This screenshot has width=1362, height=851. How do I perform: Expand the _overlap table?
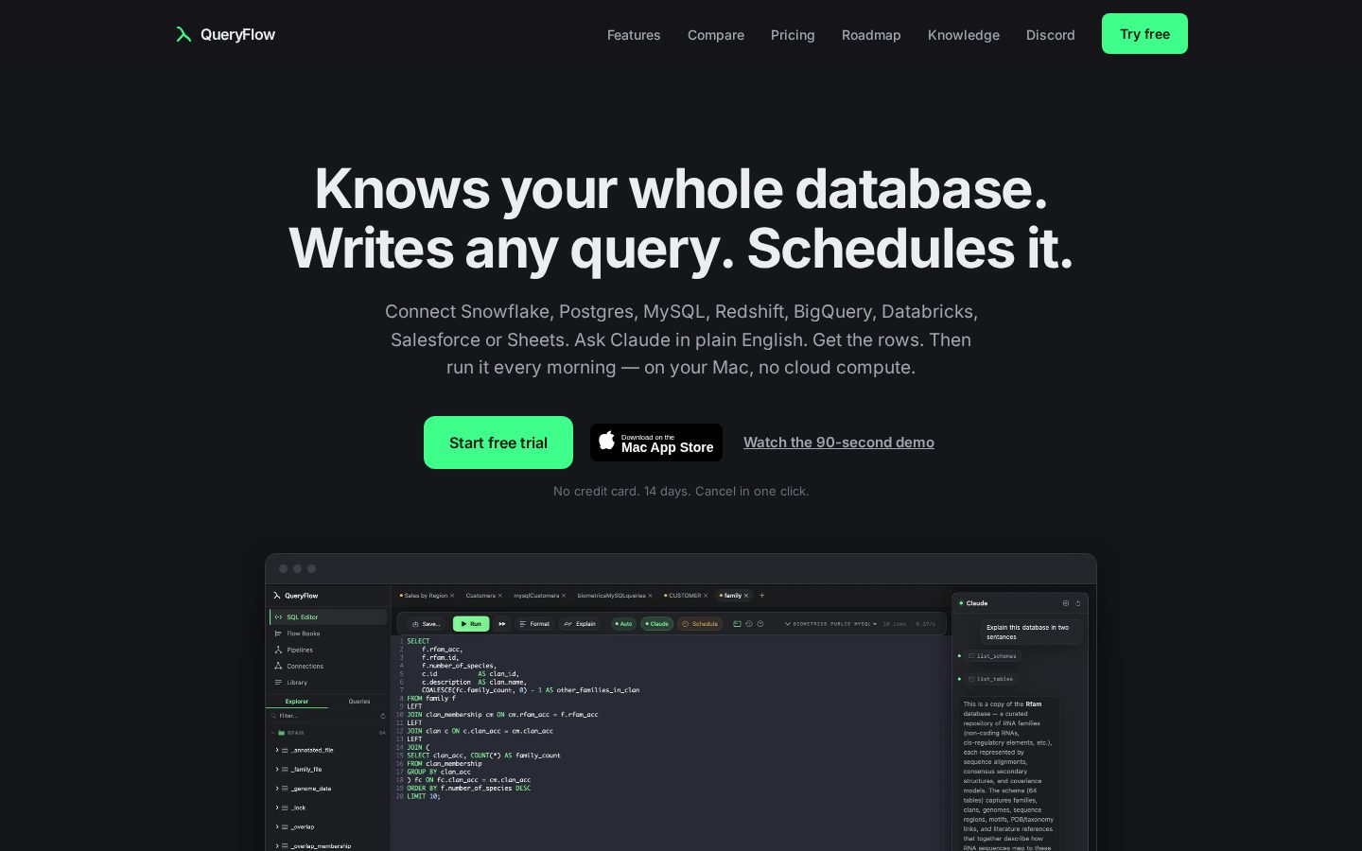tap(277, 827)
